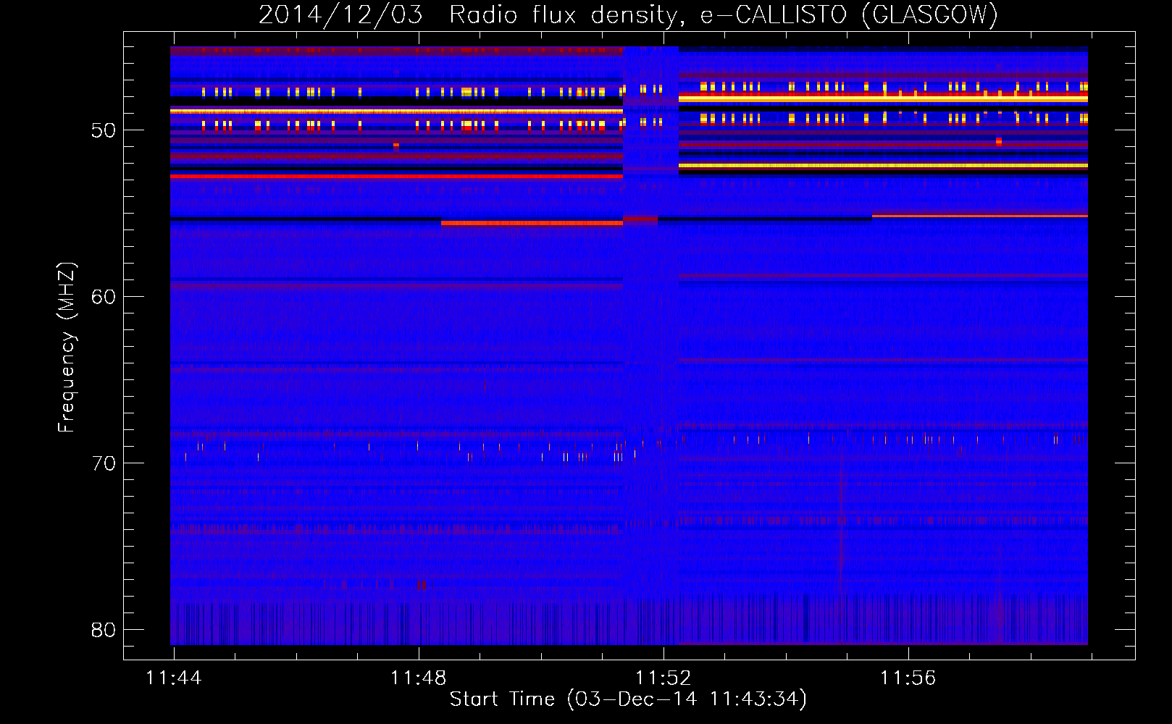Click the 11:48 time tick label
1172x724 pixels.
click(x=419, y=678)
